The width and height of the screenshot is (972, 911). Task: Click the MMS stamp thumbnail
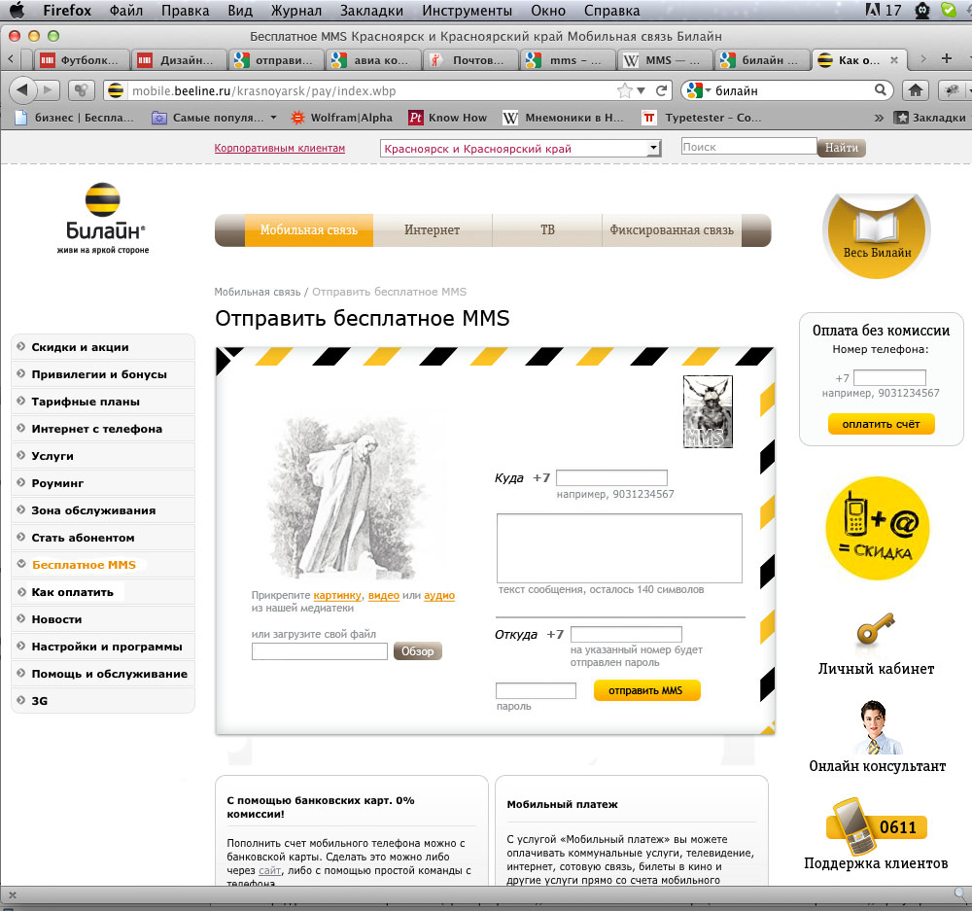tap(708, 411)
